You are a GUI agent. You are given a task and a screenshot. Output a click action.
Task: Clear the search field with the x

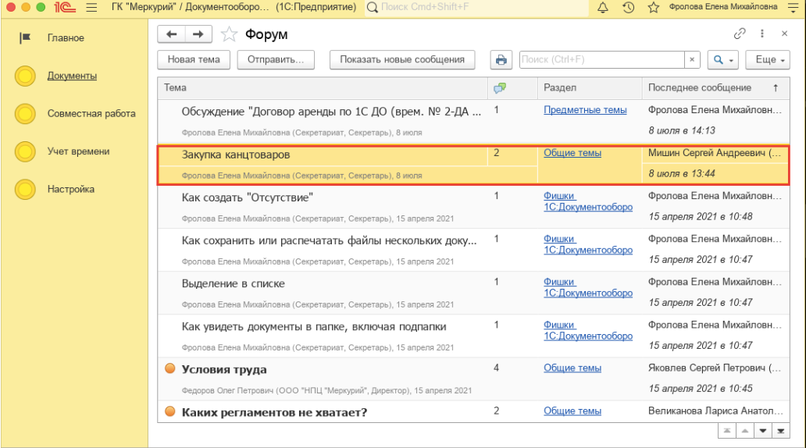click(692, 60)
